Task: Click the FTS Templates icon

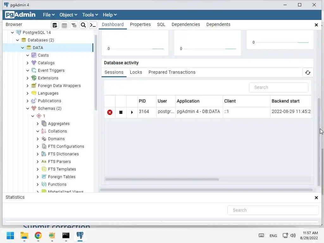Action: 44,169
